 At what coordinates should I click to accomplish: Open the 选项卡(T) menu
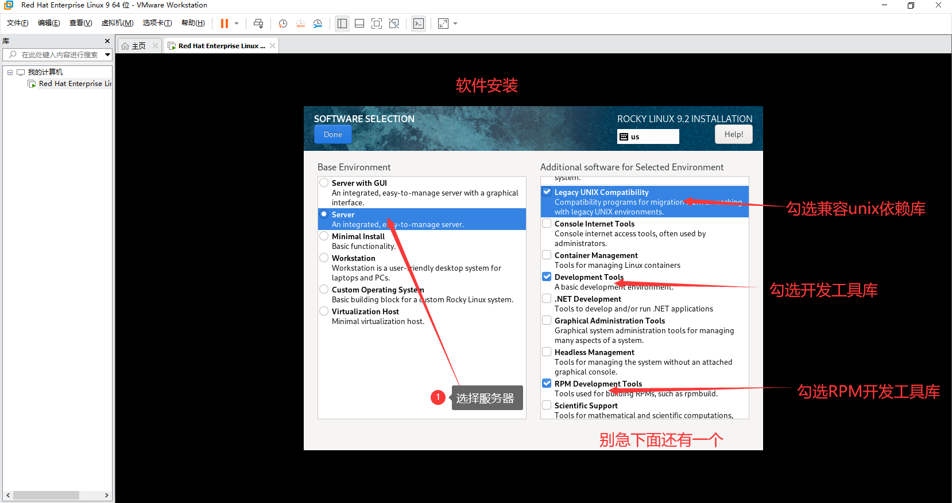(x=157, y=23)
